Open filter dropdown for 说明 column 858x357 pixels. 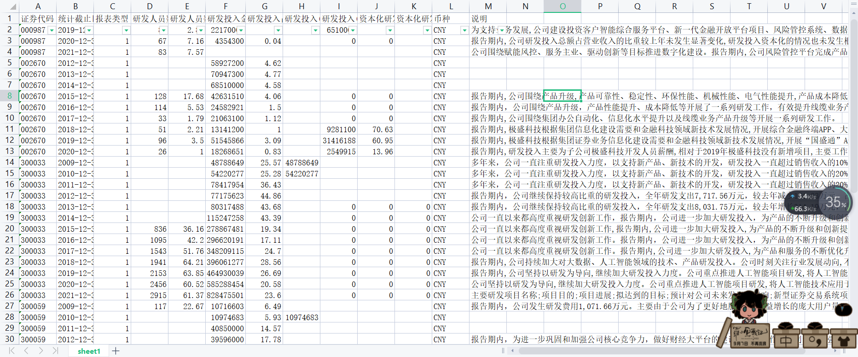[x=502, y=30]
